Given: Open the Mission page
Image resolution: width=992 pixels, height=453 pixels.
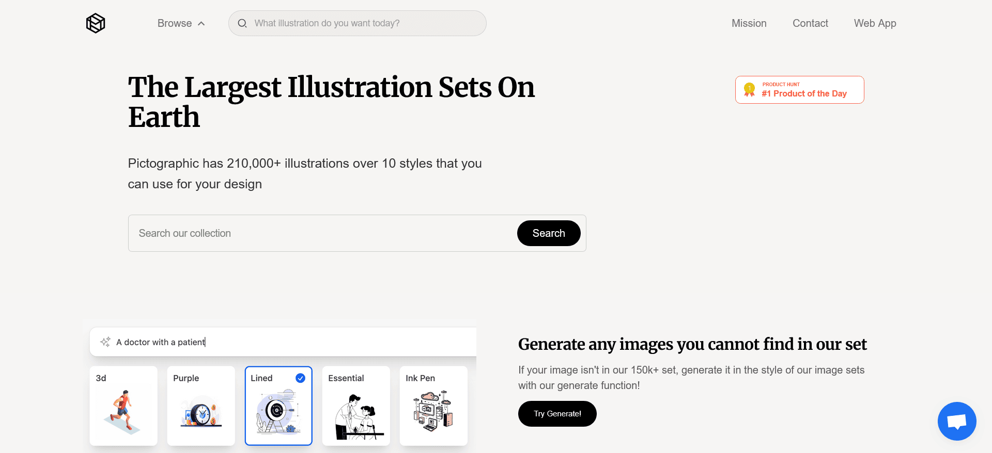Looking at the screenshot, I should [x=749, y=23].
